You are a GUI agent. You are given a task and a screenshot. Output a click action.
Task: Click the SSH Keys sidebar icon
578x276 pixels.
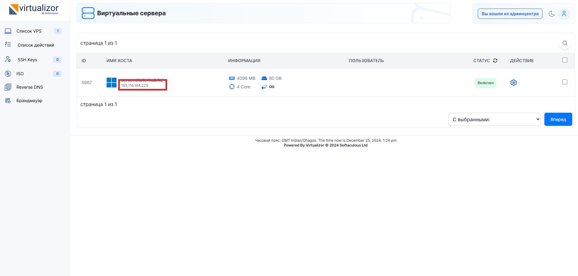pos(8,59)
